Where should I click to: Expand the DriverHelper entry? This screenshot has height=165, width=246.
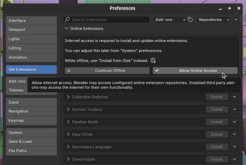68,159
